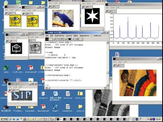Expand quick launch overflow » chevron on taskbar
Image resolution: width=163 pixels, height=122 pixels.
pyautogui.click(x=21, y=119)
